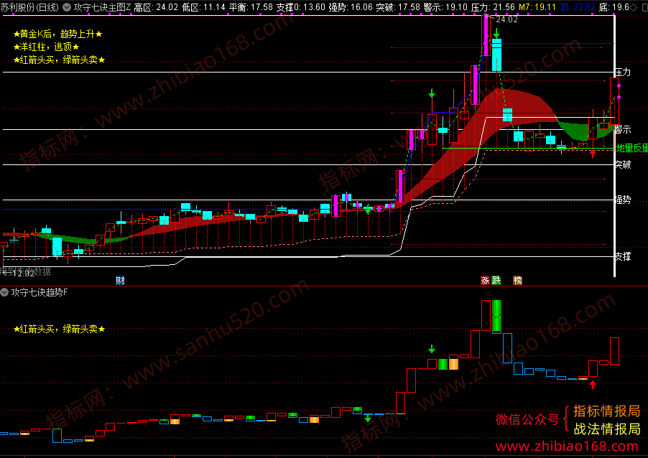Image resolution: width=648 pixels, height=458 pixels.
Task: Select the 攻守七诀趋势F indicator name
Action: [x=40, y=292]
